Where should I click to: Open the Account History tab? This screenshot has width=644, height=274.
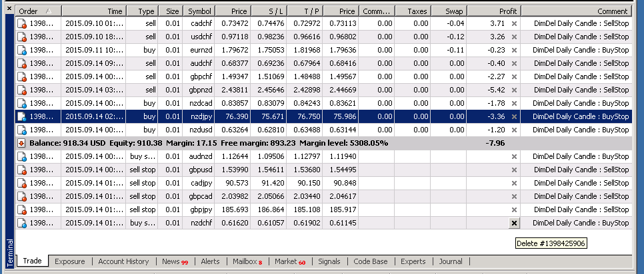pyautogui.click(x=123, y=261)
